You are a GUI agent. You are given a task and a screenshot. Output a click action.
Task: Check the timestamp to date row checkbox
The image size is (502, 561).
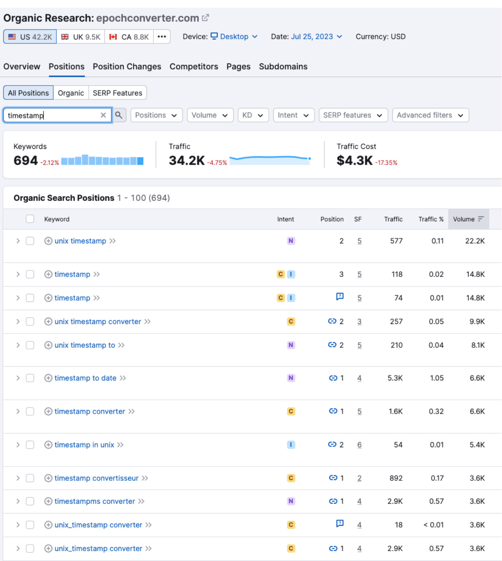30,378
